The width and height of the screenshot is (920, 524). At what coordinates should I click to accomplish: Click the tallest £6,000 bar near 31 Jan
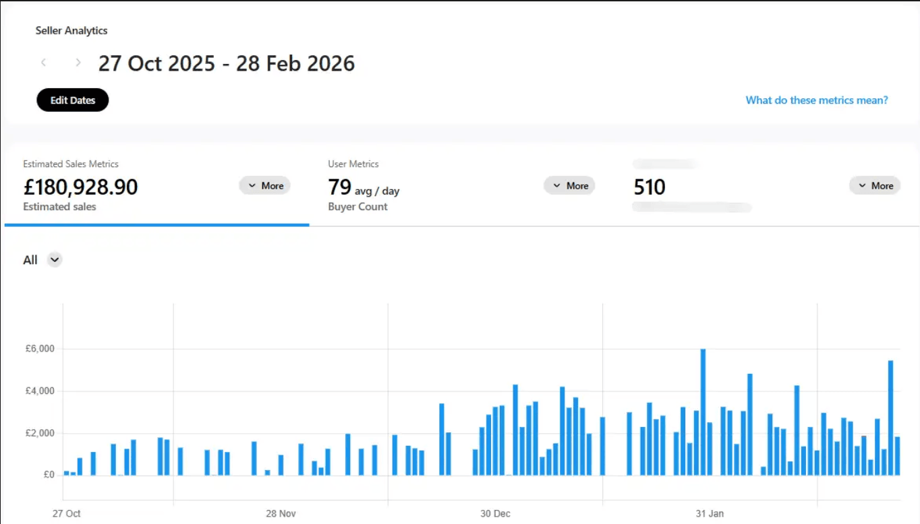click(703, 412)
